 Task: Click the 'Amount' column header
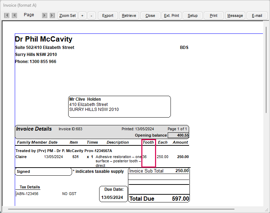point(180,142)
